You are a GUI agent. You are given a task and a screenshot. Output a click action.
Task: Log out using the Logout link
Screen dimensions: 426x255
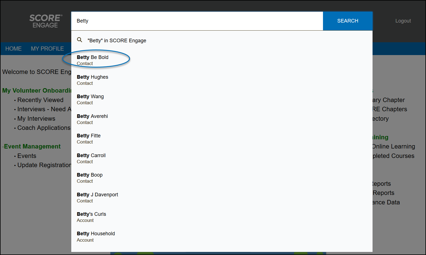pyautogui.click(x=403, y=21)
